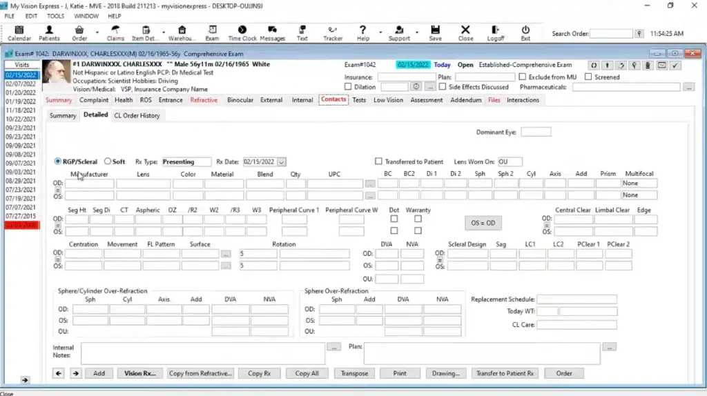Click the OS = OD button
707x396 pixels.
pyautogui.click(x=483, y=223)
